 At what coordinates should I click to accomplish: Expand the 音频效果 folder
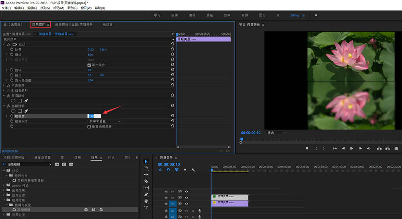[x=4, y=190]
